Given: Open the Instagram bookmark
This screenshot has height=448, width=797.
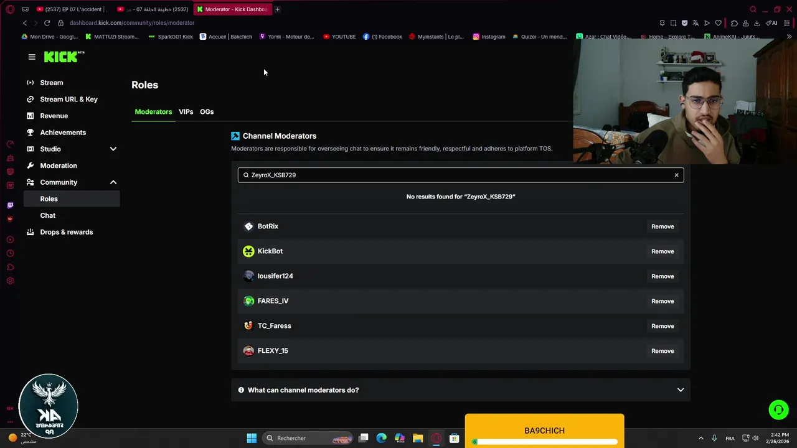Looking at the screenshot, I should (x=489, y=37).
